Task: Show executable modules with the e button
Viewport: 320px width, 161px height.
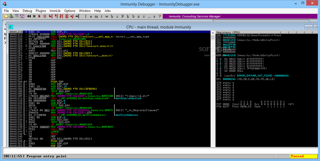Action: [91, 16]
